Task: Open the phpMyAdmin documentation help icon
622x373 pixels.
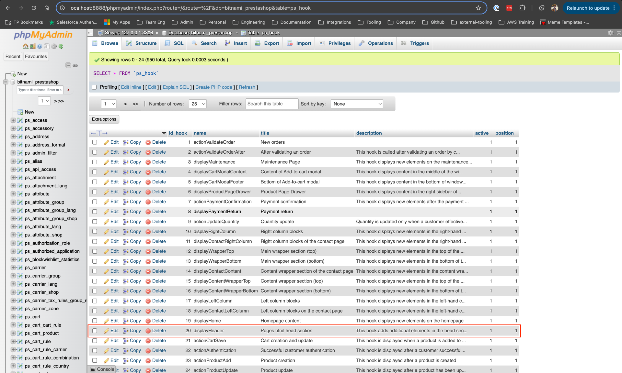Action: [40, 46]
